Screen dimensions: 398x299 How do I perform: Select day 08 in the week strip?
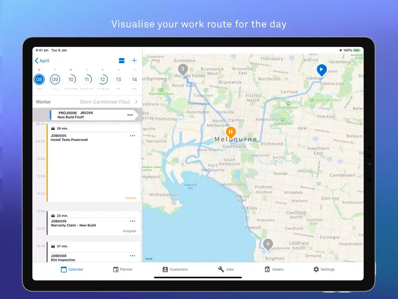pyautogui.click(x=39, y=79)
